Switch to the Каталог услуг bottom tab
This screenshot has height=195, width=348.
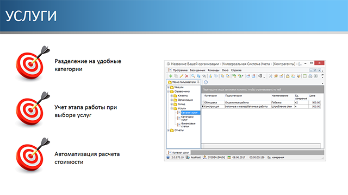(179, 153)
